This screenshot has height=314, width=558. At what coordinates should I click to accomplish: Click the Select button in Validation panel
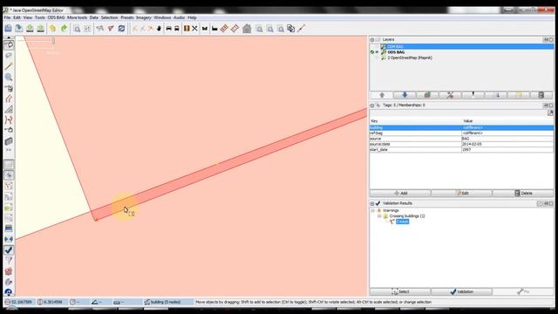pyautogui.click(x=400, y=291)
